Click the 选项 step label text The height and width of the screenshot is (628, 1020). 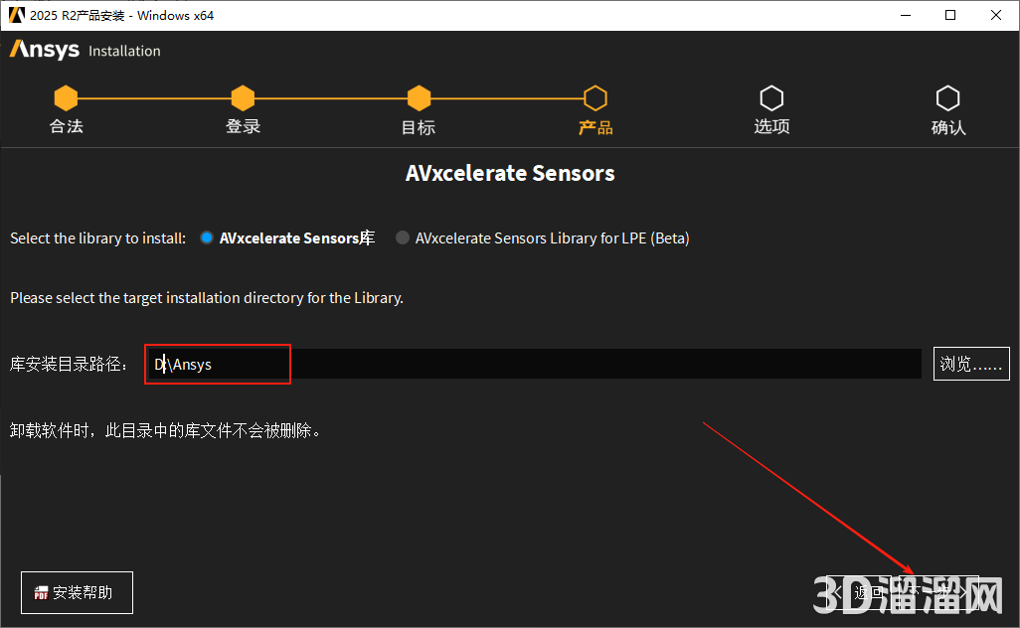tap(771, 127)
